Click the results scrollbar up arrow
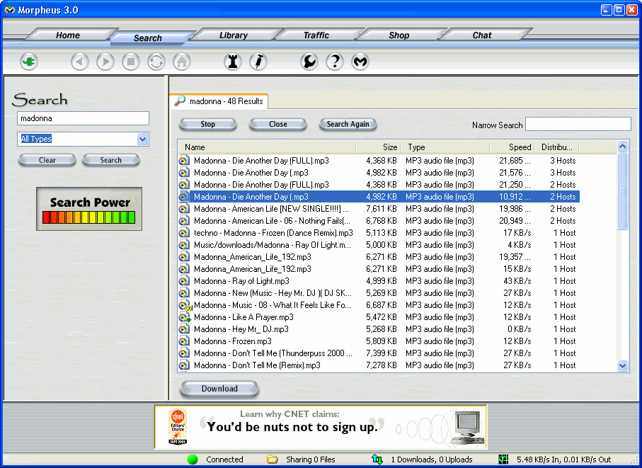 tap(622, 146)
